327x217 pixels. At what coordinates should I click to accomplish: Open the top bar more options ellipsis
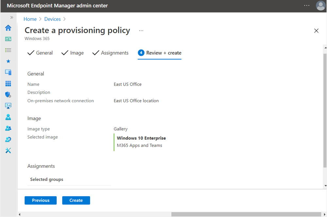(x=307, y=6)
